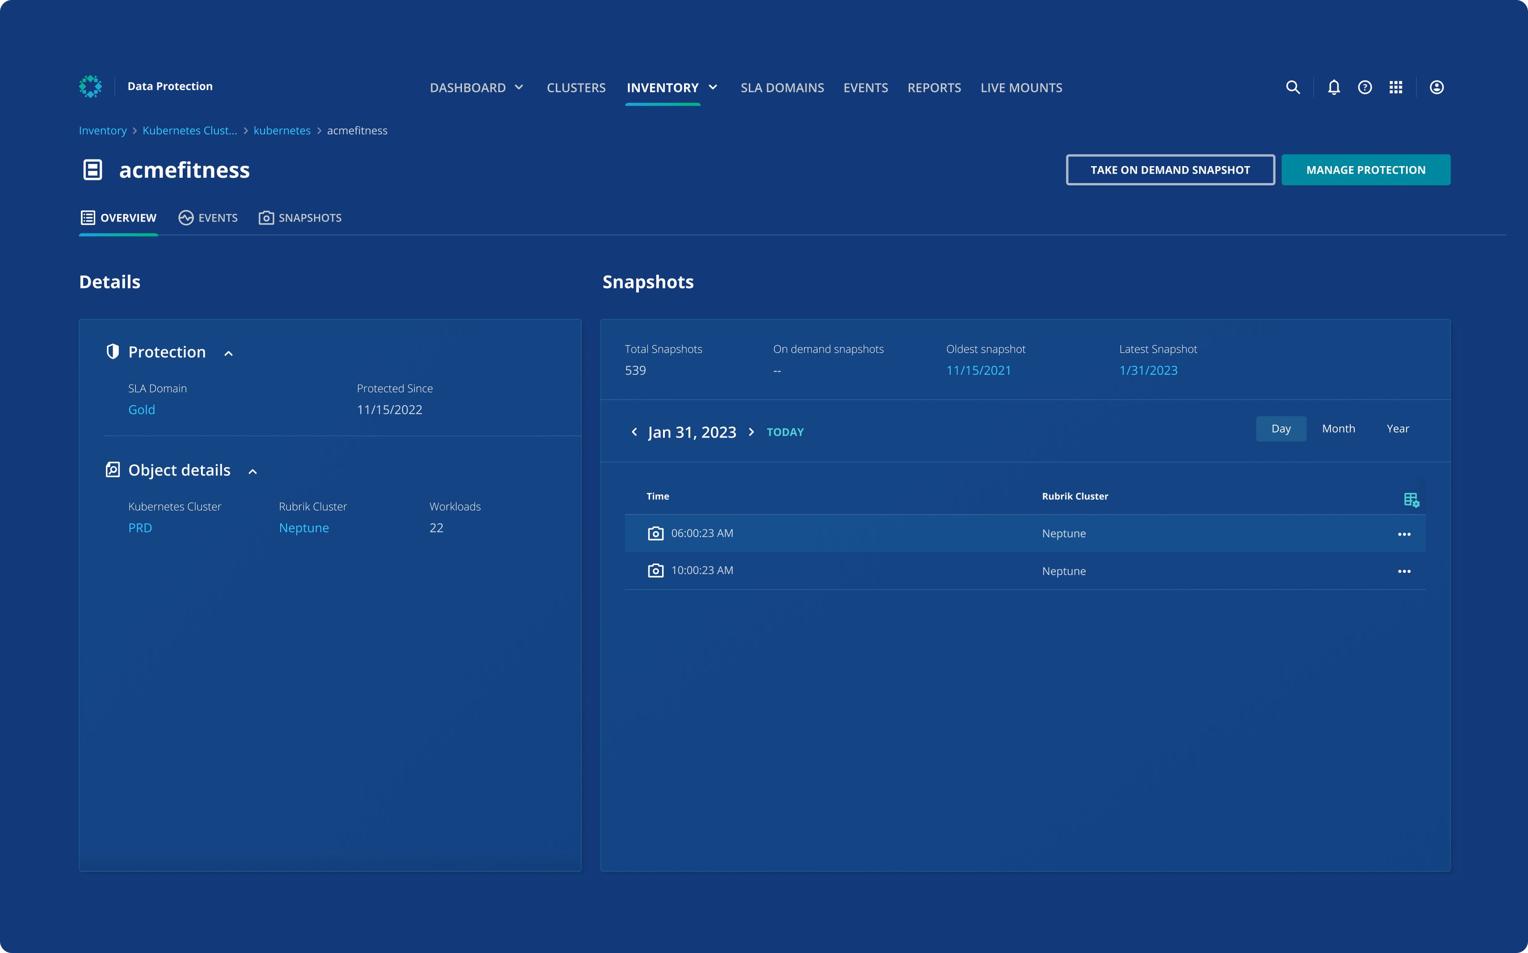Click the Protection shield icon
The image size is (1528, 953).
tap(113, 352)
